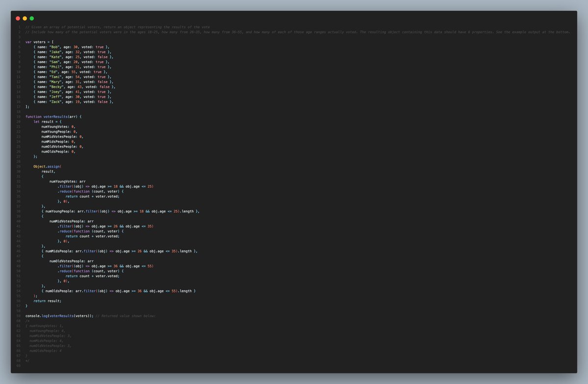Click the yellow minimize dot
The height and width of the screenshot is (384, 588).
[x=25, y=18]
